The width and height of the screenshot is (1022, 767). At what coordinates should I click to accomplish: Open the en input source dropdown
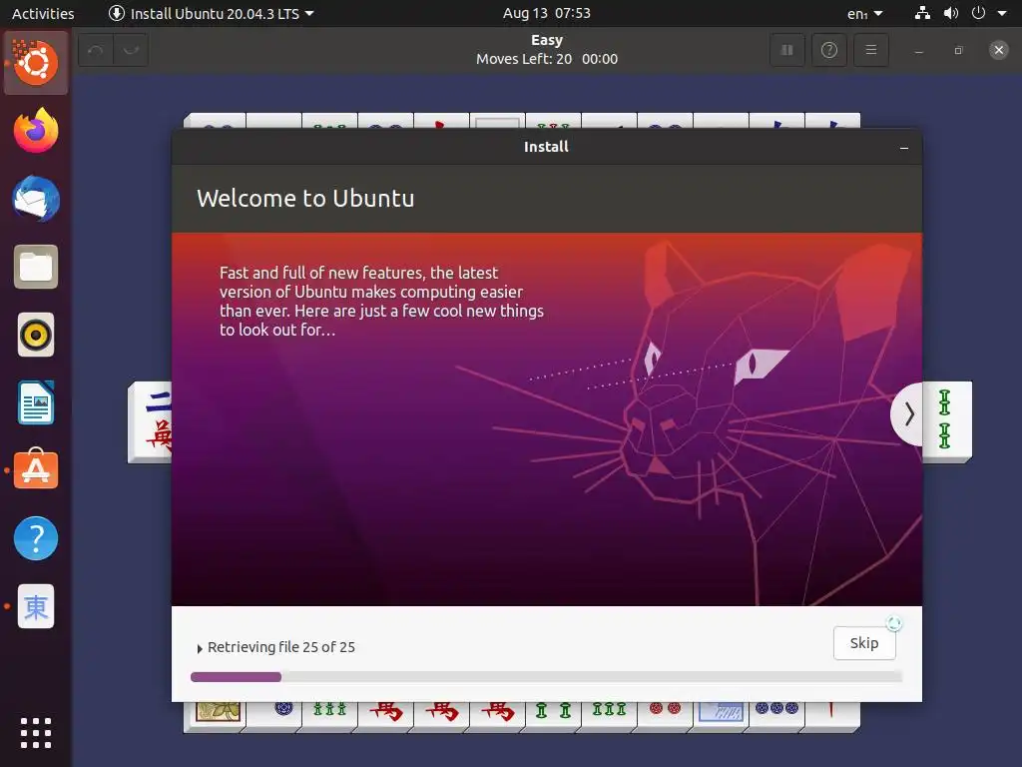[865, 13]
